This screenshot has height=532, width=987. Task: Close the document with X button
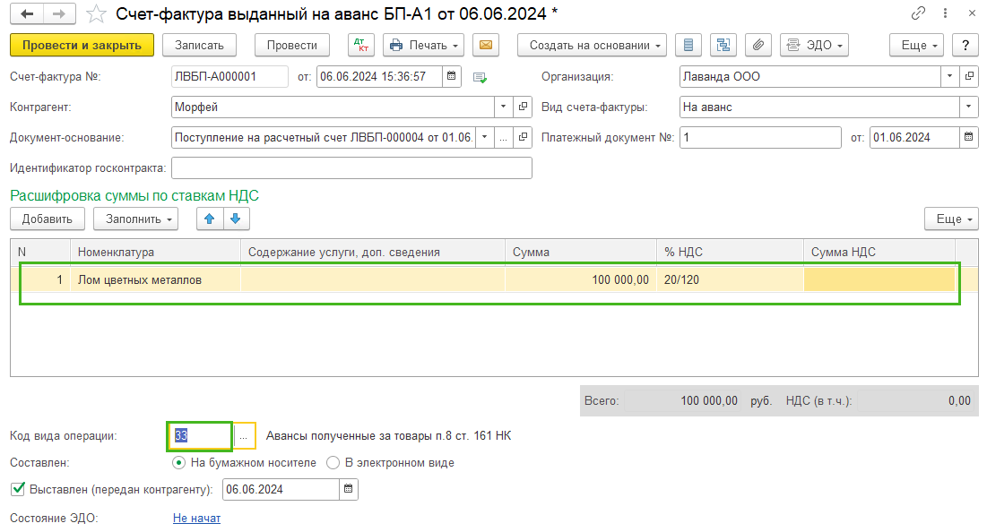point(972,13)
